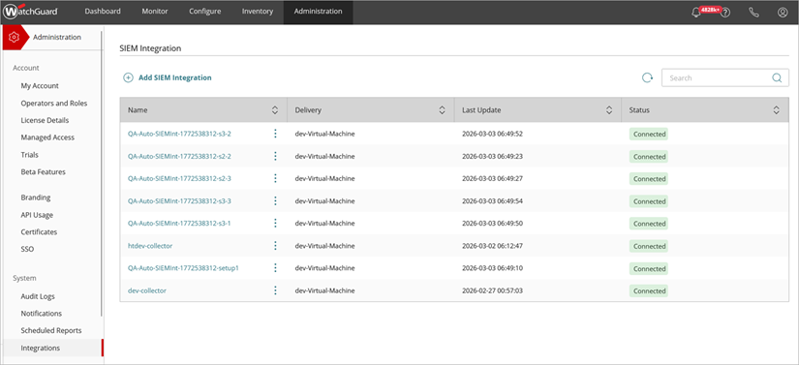Click the plus icon beside Add SIEM Integration

(129, 77)
